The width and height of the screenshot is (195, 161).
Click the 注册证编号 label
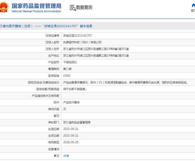click(x=52, y=36)
